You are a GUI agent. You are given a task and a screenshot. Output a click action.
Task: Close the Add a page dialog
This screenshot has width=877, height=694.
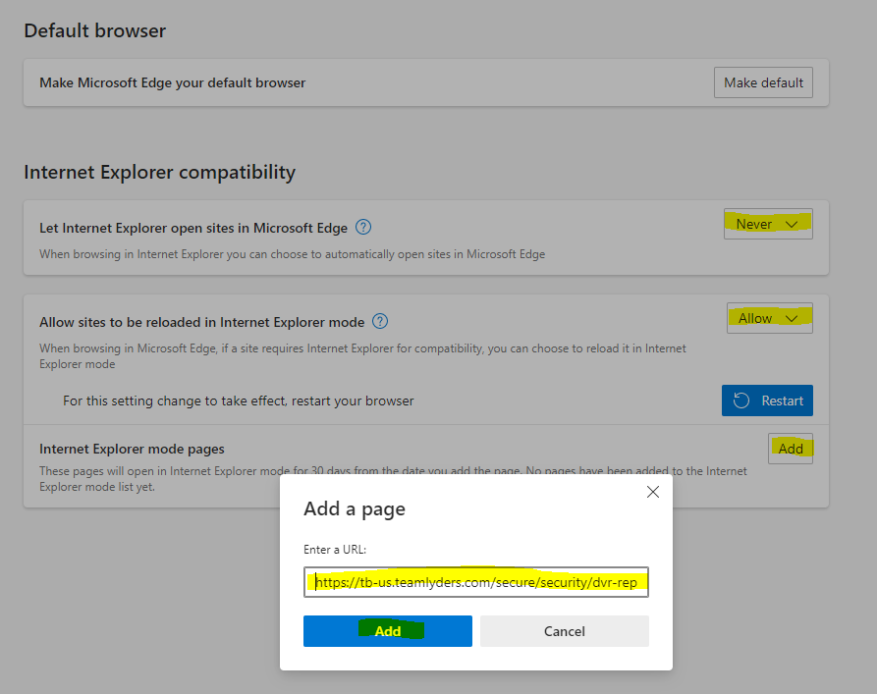point(653,492)
